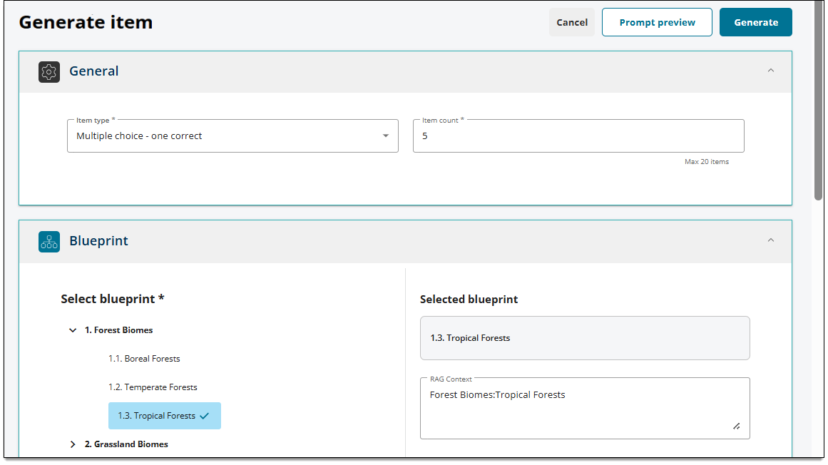
Task: Open the Prompt preview
Action: coord(657,22)
